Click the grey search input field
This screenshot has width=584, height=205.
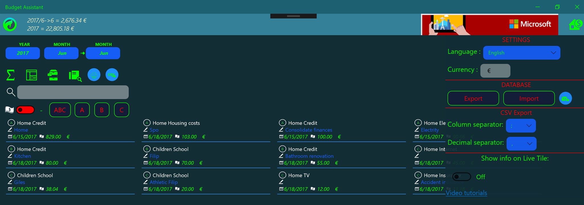coord(73,92)
